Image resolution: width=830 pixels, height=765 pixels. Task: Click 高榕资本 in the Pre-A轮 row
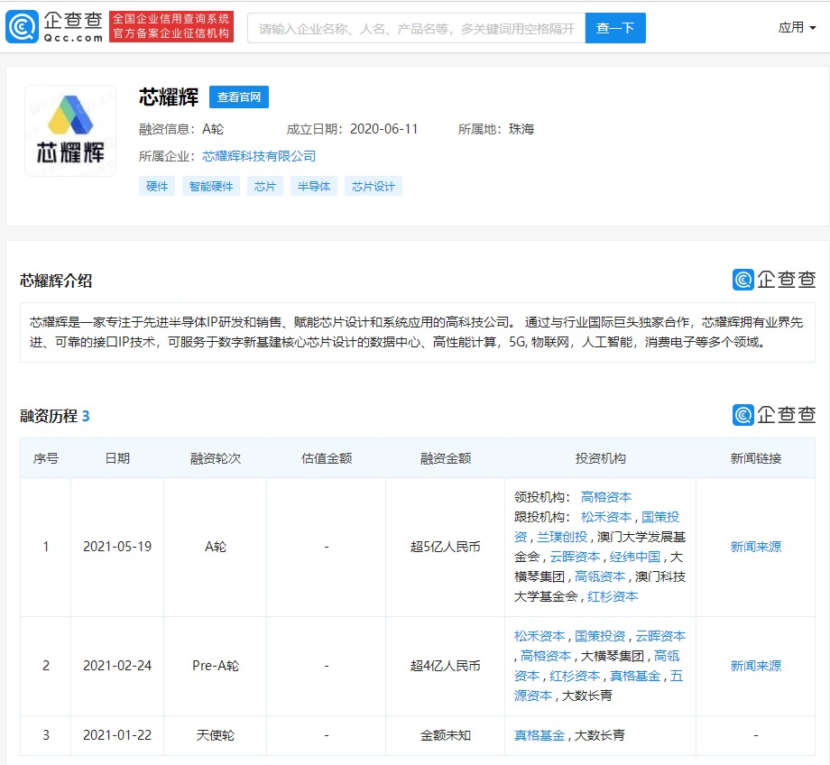pos(546,656)
